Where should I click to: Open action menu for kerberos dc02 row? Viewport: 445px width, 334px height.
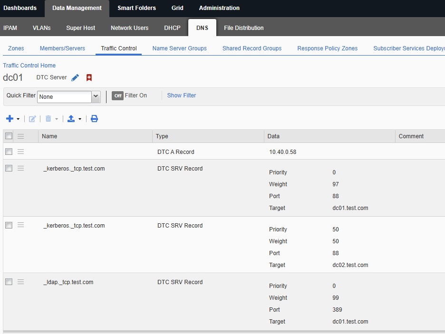(x=21, y=225)
